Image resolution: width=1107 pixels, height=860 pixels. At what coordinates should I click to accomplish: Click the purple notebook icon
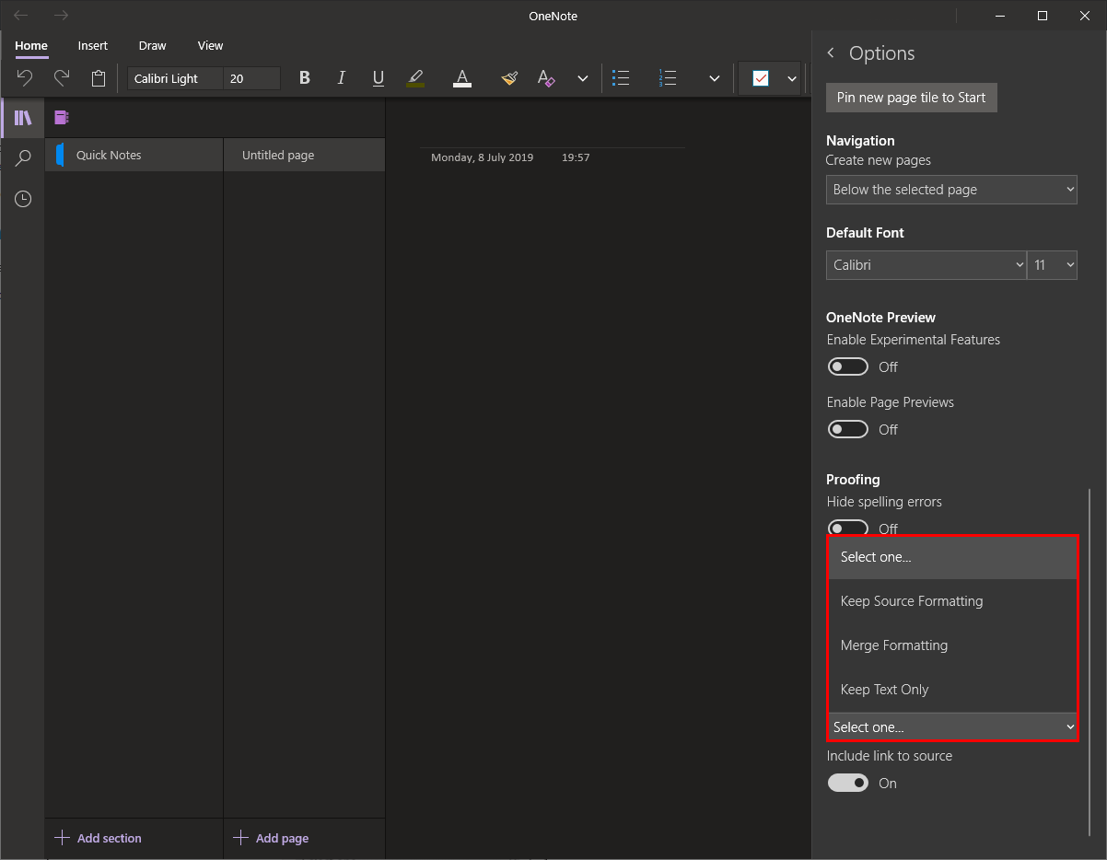(x=62, y=117)
